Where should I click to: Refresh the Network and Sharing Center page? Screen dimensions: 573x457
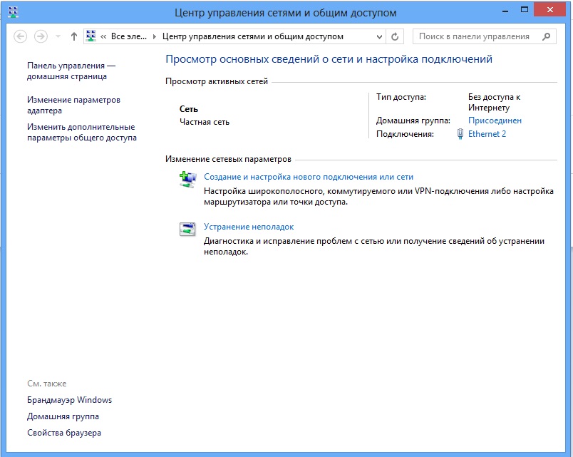396,36
